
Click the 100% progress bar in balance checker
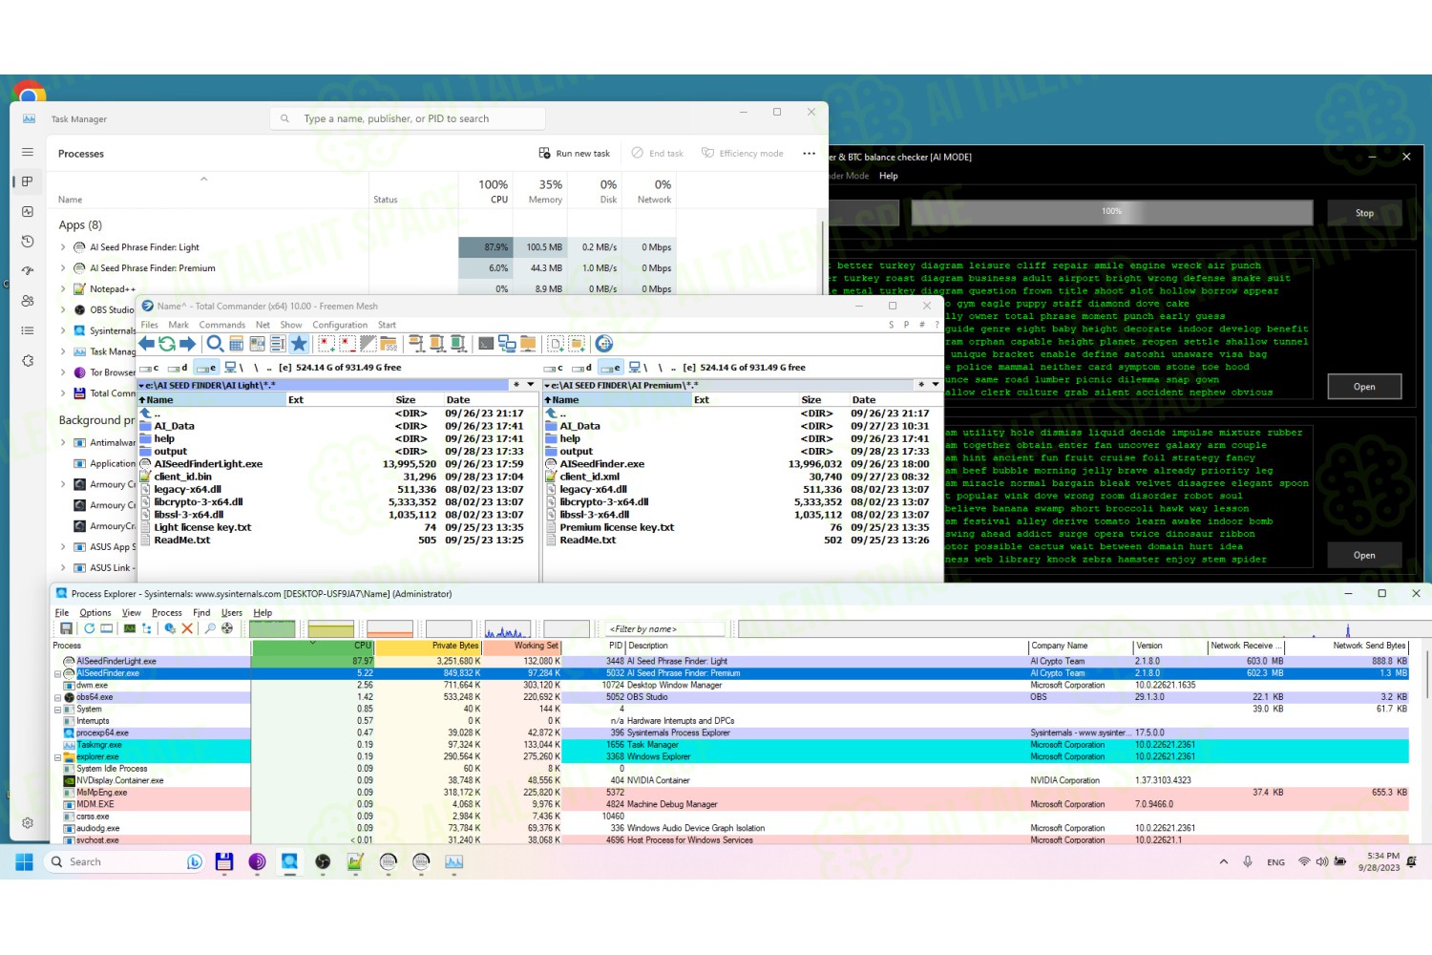[x=1112, y=212]
